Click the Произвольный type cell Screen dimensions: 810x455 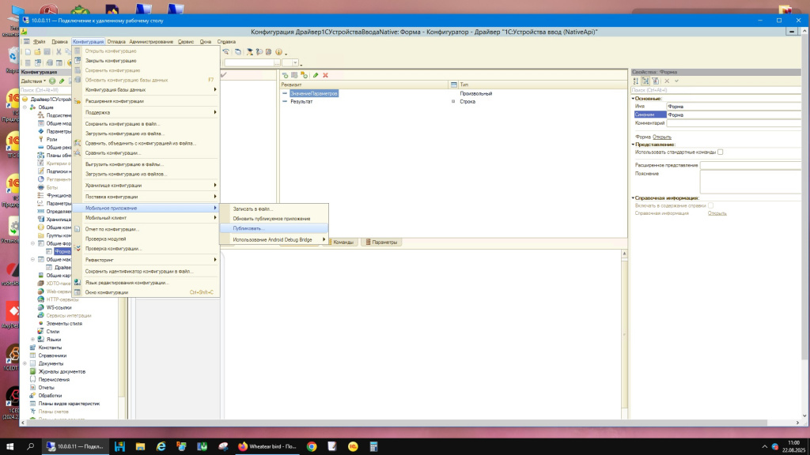pos(475,94)
